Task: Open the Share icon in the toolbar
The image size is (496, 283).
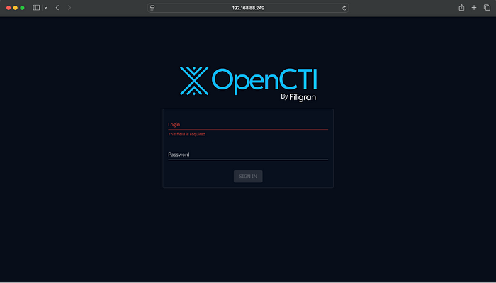Action: pos(461,8)
